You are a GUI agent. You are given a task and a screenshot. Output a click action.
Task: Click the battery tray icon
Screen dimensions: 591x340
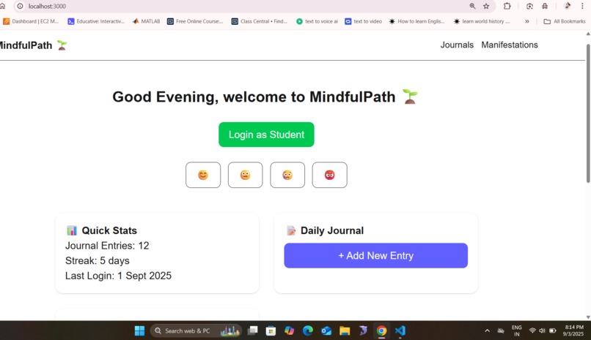pyautogui.click(x=553, y=330)
